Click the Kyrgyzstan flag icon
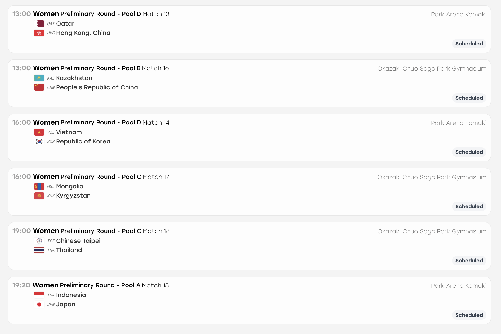This screenshot has width=501, height=334. pyautogui.click(x=39, y=196)
